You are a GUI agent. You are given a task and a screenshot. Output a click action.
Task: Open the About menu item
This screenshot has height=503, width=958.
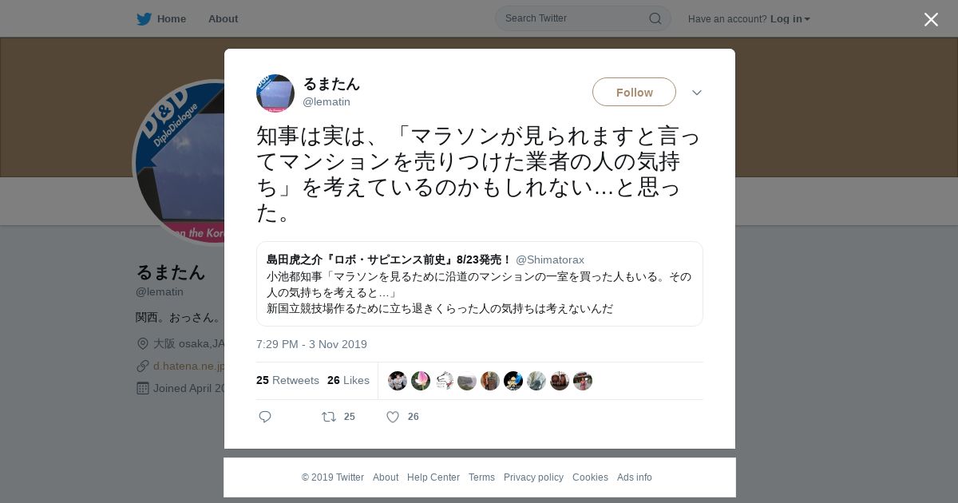click(x=223, y=18)
